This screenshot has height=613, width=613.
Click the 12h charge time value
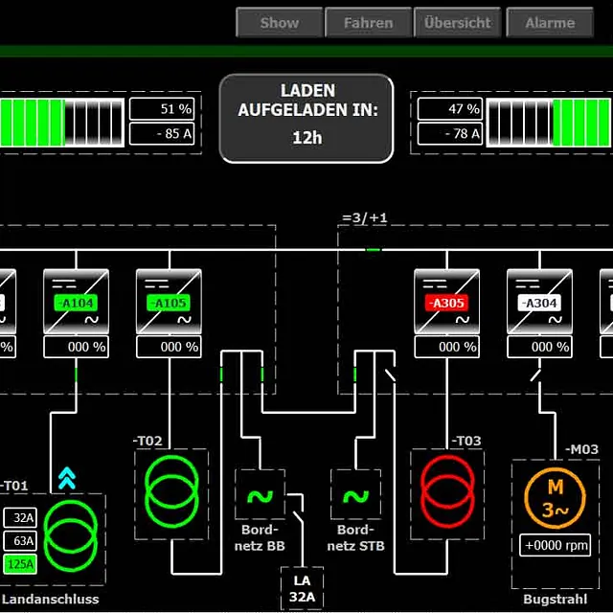pos(307,138)
